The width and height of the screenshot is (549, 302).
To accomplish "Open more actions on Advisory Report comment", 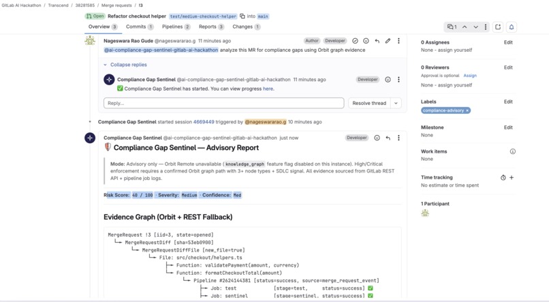I will (398, 138).
